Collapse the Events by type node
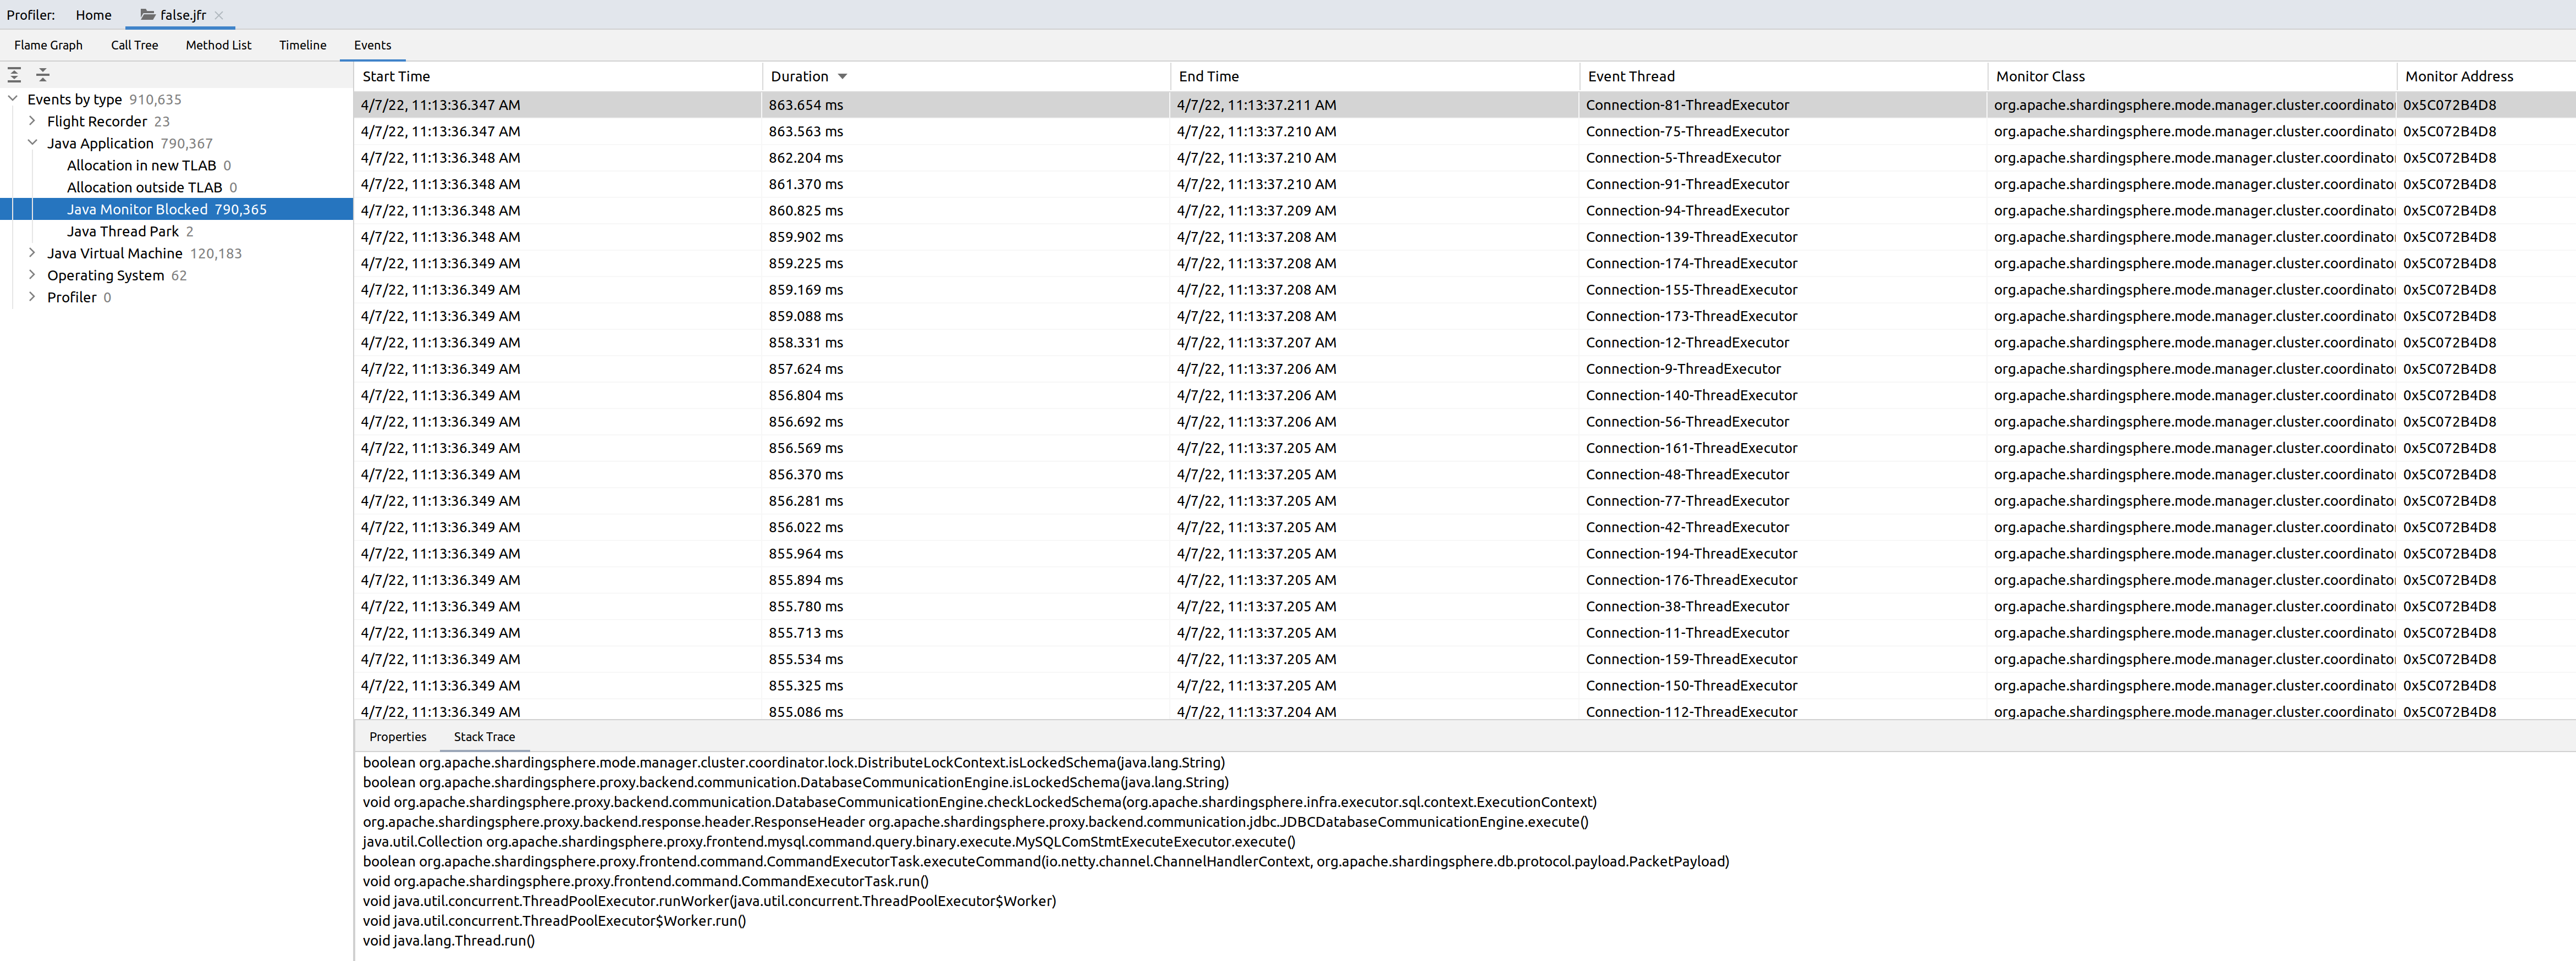The width and height of the screenshot is (2576, 961). pyautogui.click(x=13, y=99)
